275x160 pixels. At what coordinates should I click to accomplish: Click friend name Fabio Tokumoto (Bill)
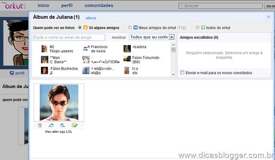coord(146,60)
